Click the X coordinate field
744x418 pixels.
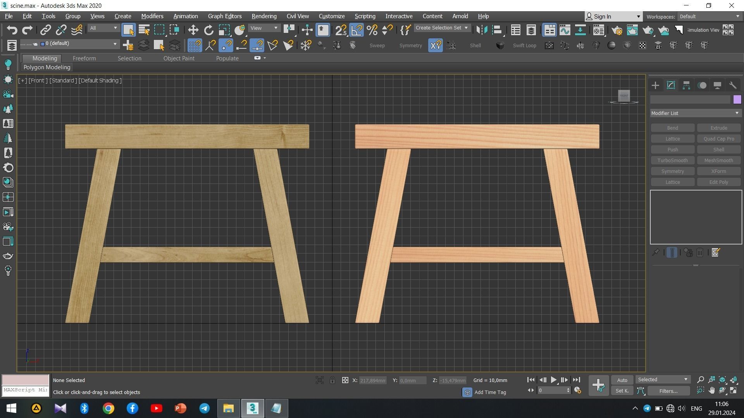pyautogui.click(x=373, y=381)
